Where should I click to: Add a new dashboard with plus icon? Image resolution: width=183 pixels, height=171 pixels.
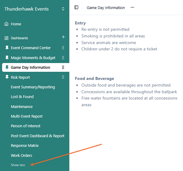63,37
